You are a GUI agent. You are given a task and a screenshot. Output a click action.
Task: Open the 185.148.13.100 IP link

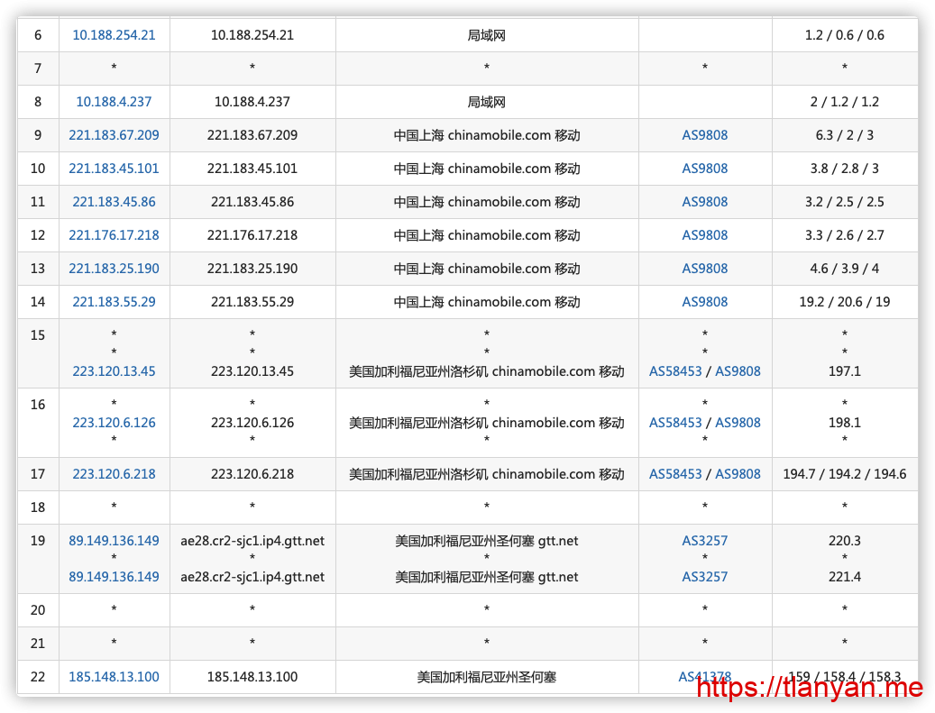114,677
